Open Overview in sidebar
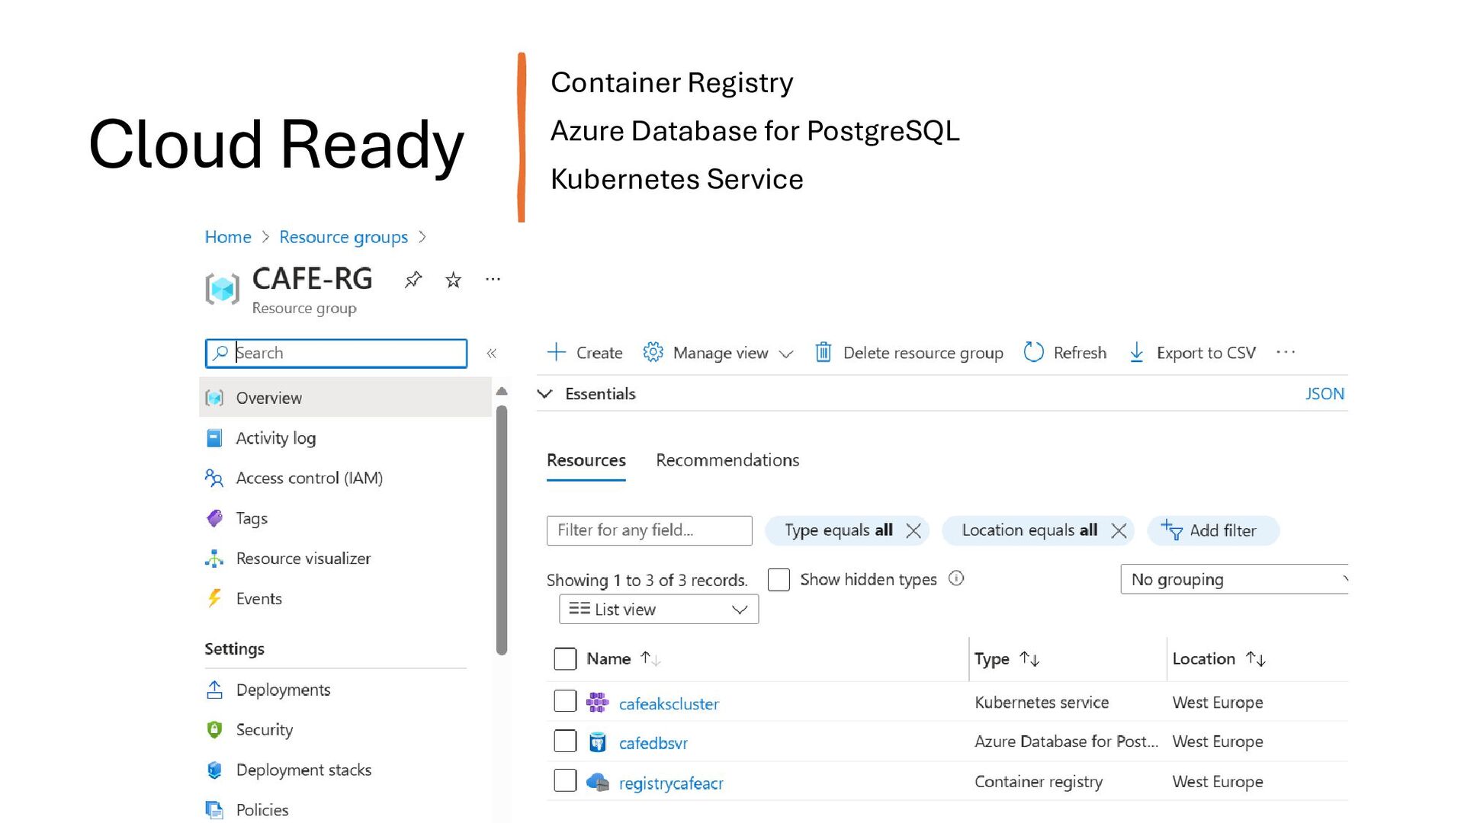 point(345,397)
